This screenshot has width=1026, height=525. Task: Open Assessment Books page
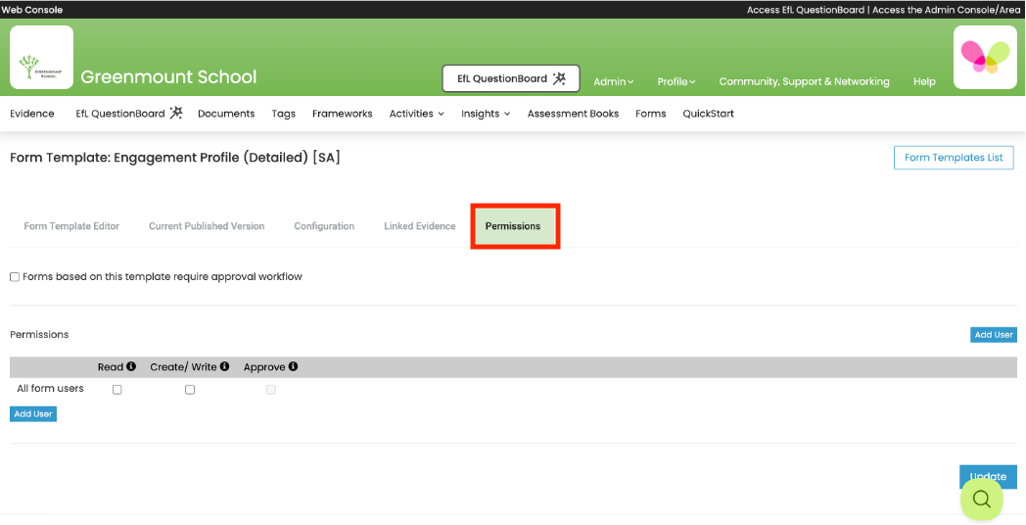(573, 114)
